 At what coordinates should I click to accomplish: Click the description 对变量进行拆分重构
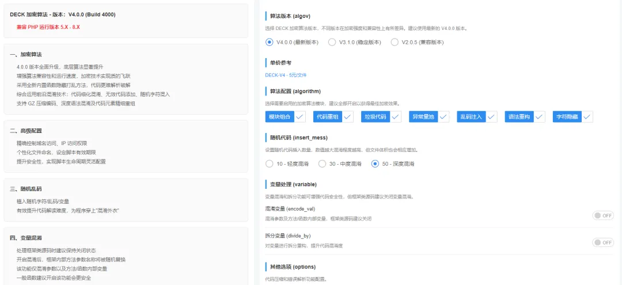(304, 245)
